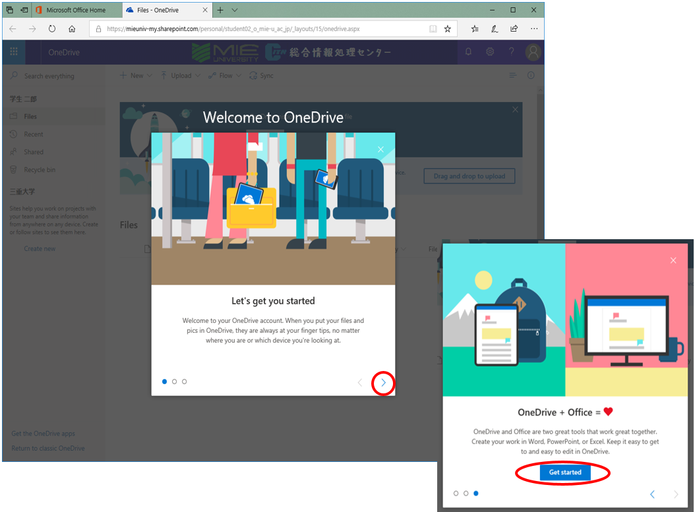Open notifications bell in OneDrive header

(468, 52)
